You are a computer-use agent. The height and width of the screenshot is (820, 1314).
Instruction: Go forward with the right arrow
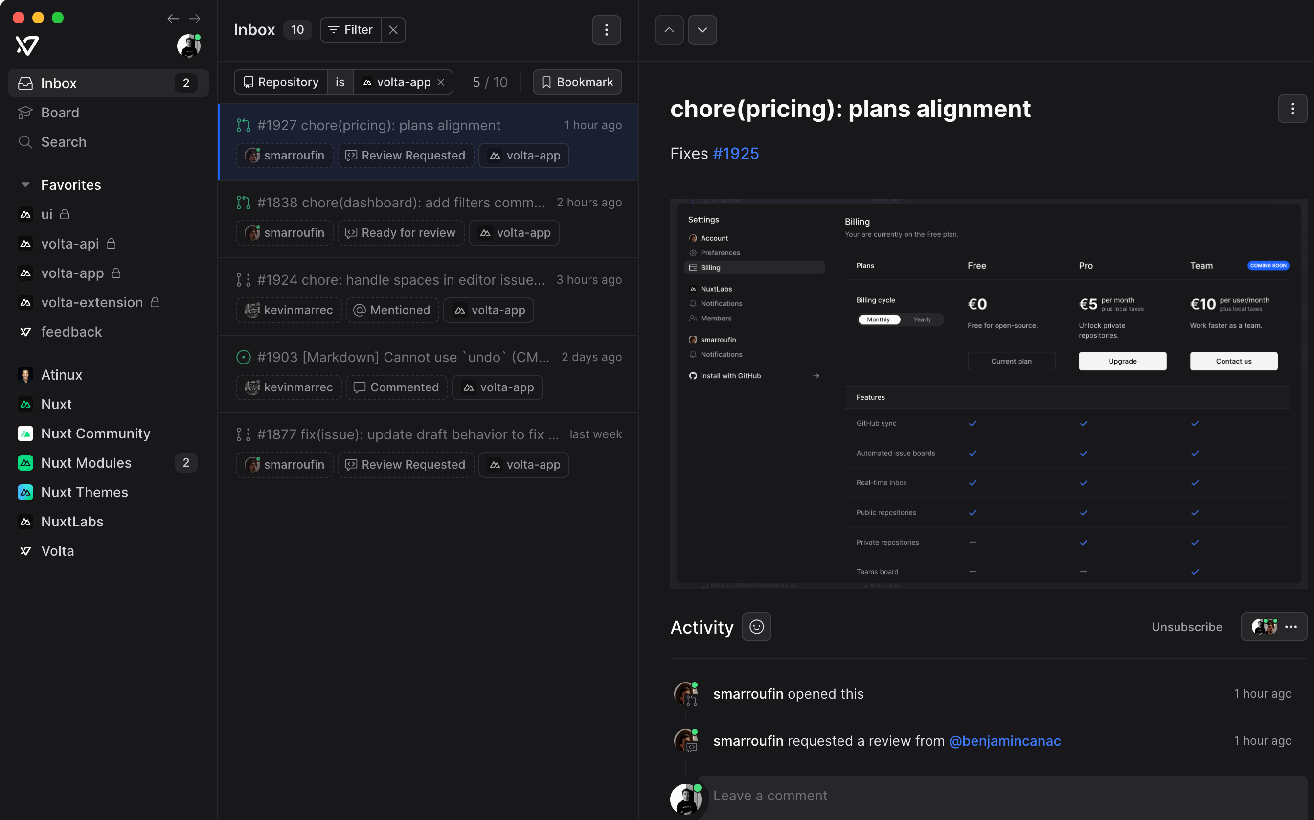(x=195, y=19)
